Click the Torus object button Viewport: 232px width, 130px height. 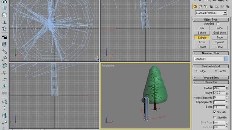coord(202,42)
